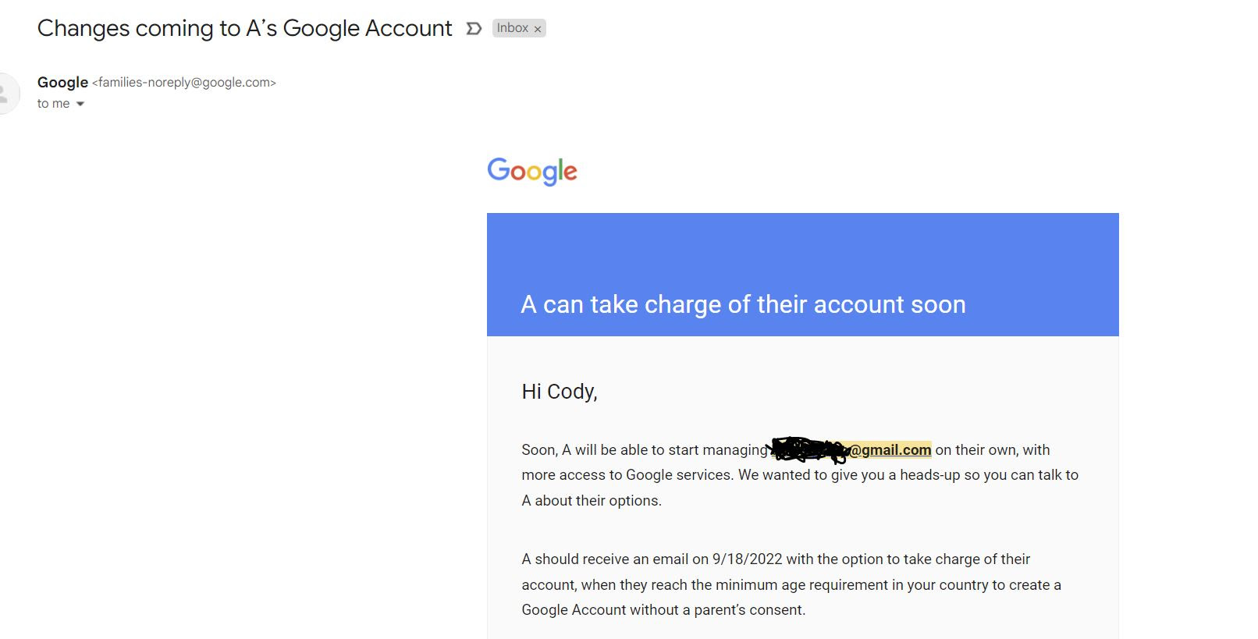The image size is (1258, 639).
Task: Remove the Inbox label with its x
Action: pyautogui.click(x=538, y=29)
